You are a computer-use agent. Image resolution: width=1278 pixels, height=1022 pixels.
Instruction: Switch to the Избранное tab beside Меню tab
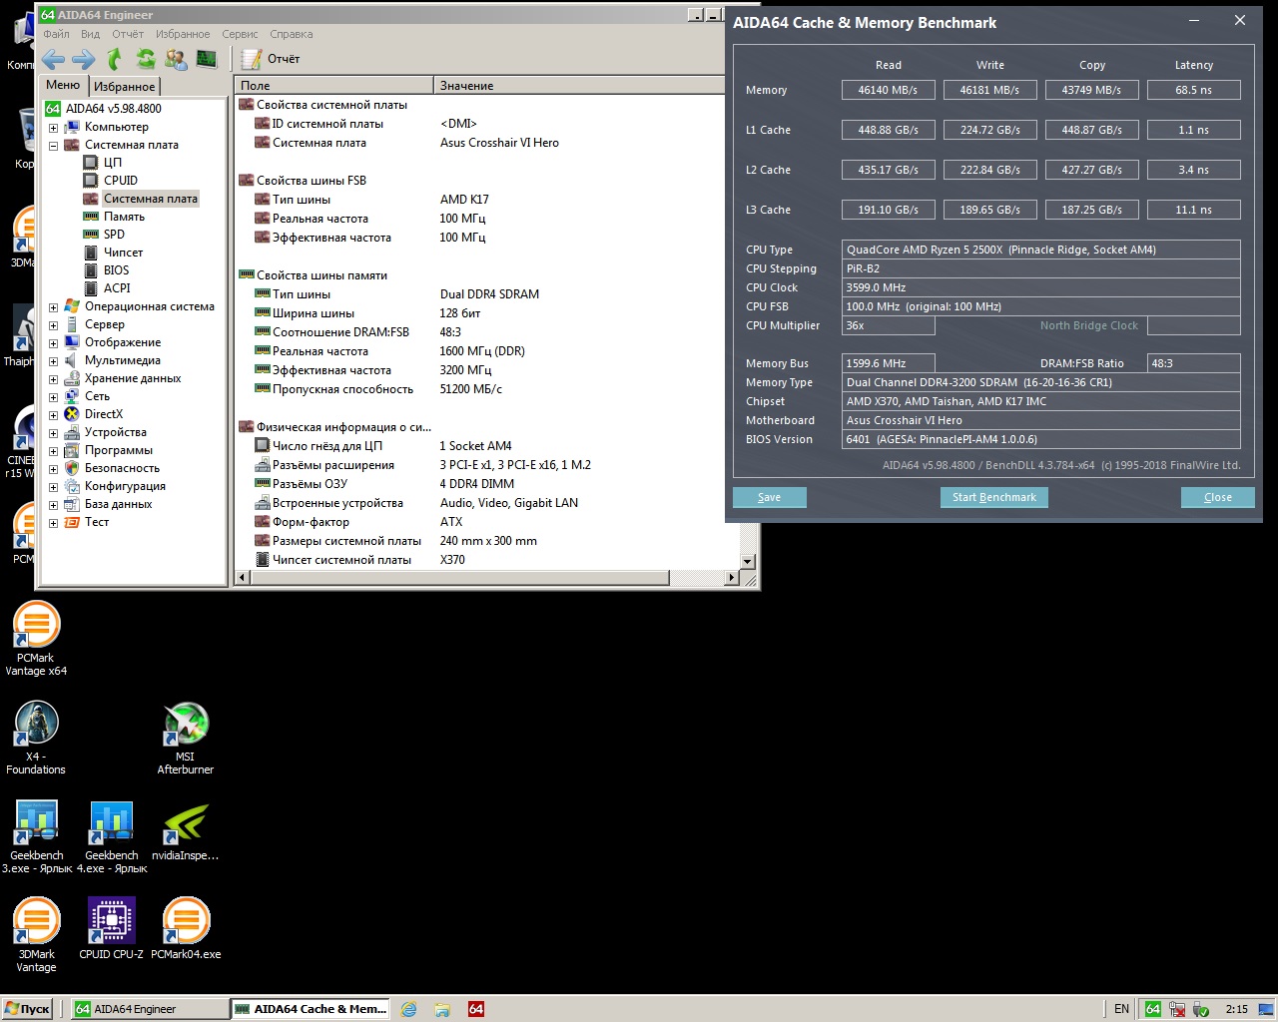point(125,87)
